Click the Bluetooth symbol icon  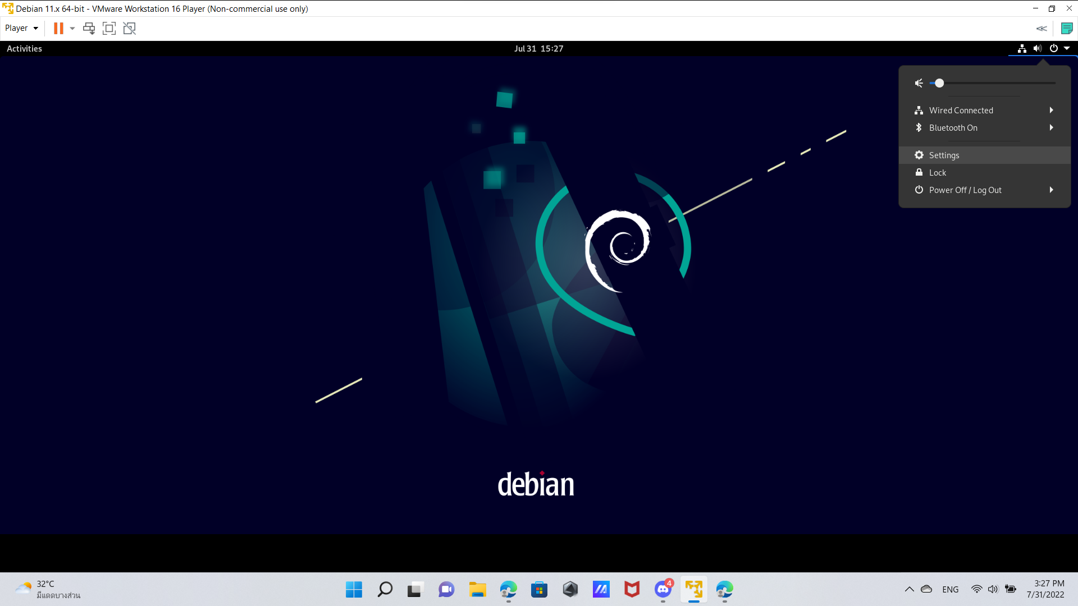919,127
